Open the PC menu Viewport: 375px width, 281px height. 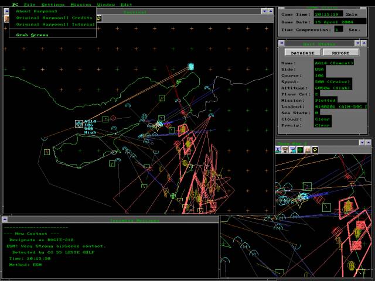point(15,5)
